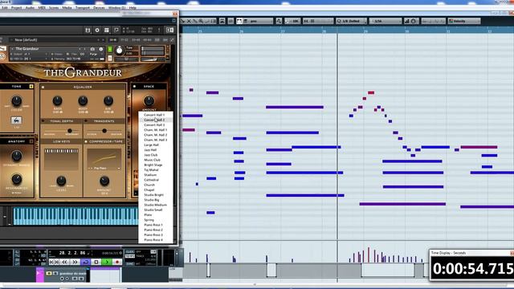Go to project end in transport
The height and width of the screenshot is (289, 514).
[57, 263]
